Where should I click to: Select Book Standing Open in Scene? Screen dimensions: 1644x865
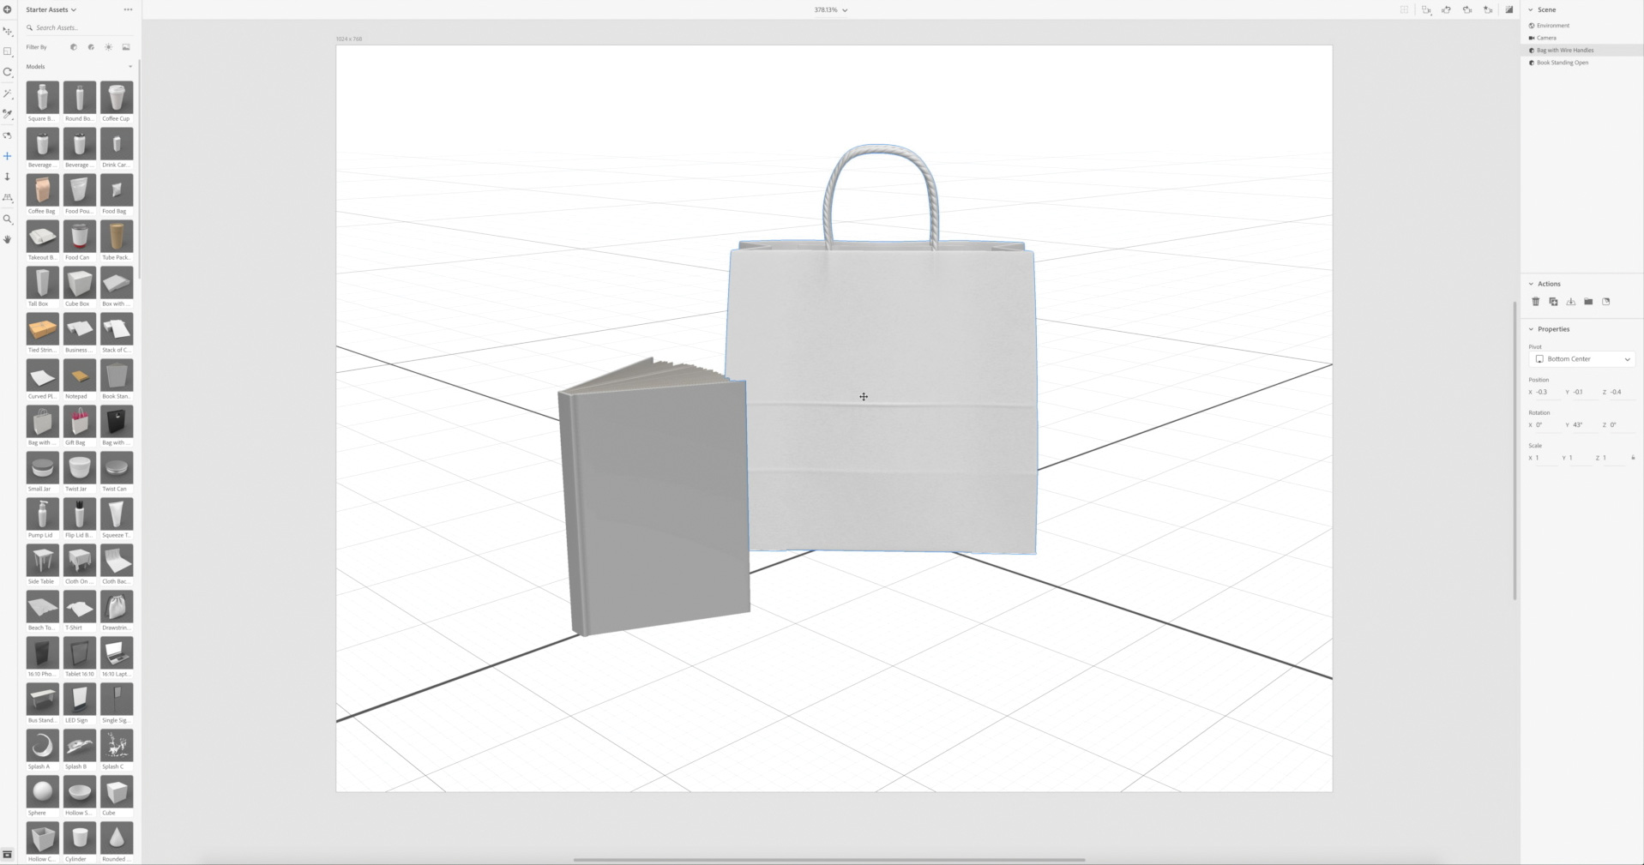[1562, 63]
